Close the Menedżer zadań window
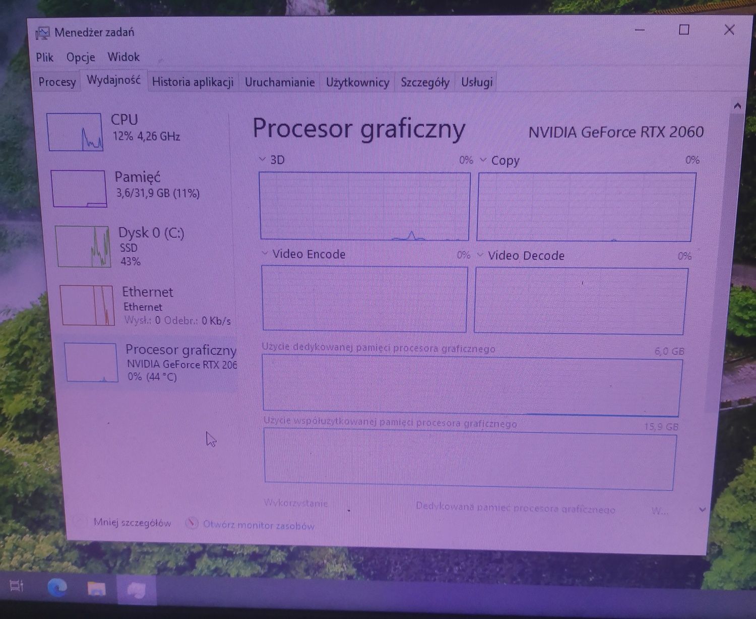756x619 pixels. pyautogui.click(x=729, y=30)
